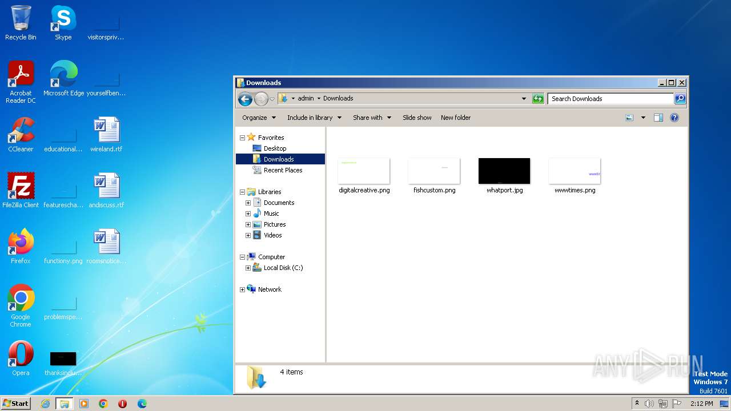Open Chrome from the taskbar
The height and width of the screenshot is (411, 731).
[103, 404]
